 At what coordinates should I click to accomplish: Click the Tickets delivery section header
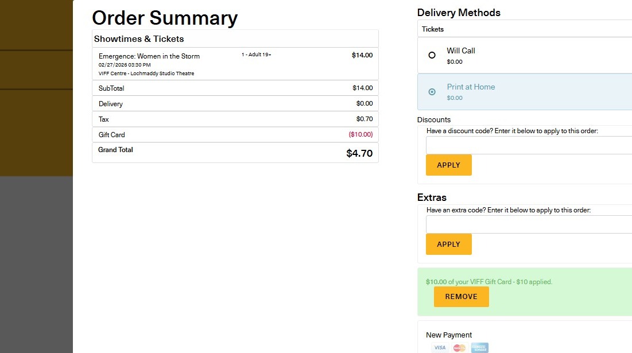pos(433,29)
